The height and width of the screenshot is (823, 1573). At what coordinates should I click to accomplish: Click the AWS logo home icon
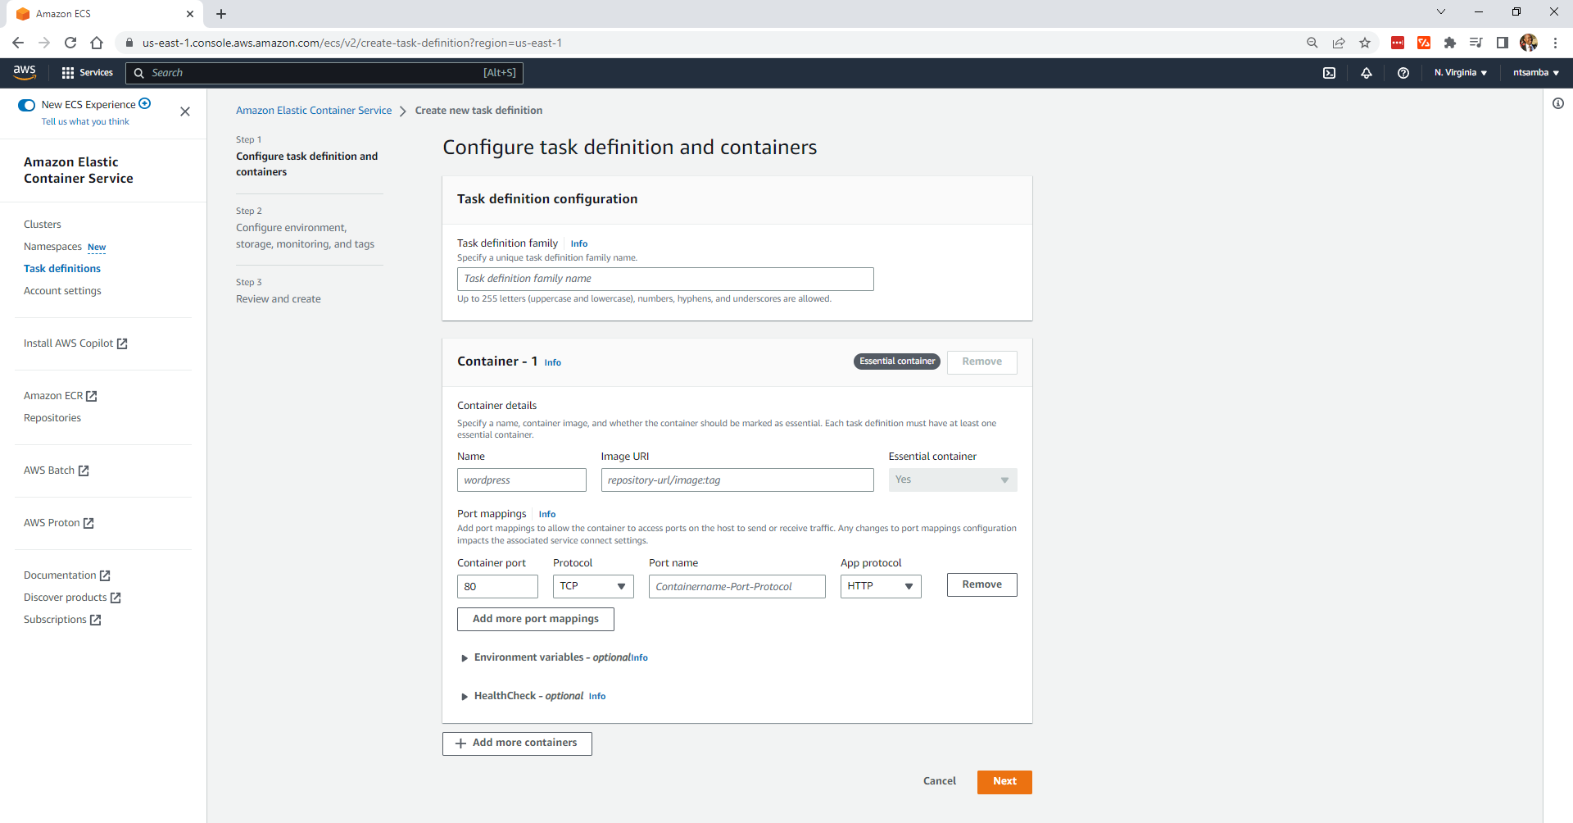click(x=25, y=72)
